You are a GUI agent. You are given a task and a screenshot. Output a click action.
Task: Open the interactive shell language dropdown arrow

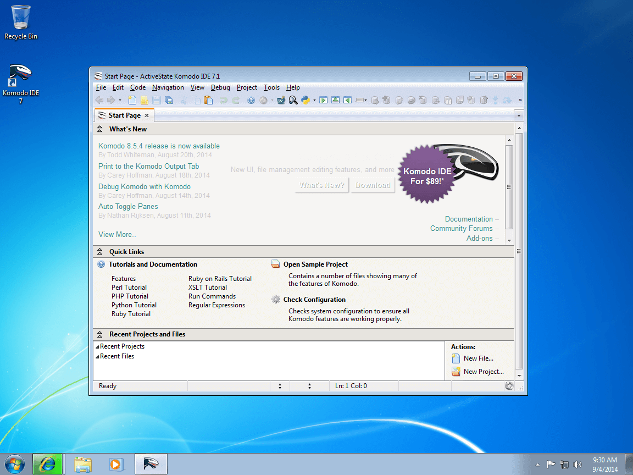pyautogui.click(x=314, y=101)
